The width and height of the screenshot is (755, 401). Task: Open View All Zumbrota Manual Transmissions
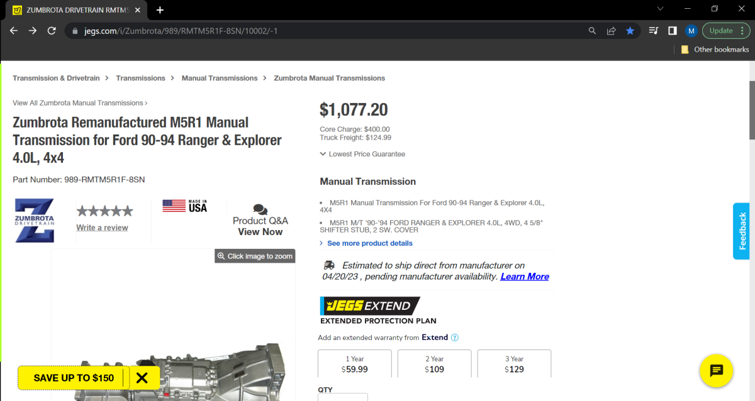(80, 102)
